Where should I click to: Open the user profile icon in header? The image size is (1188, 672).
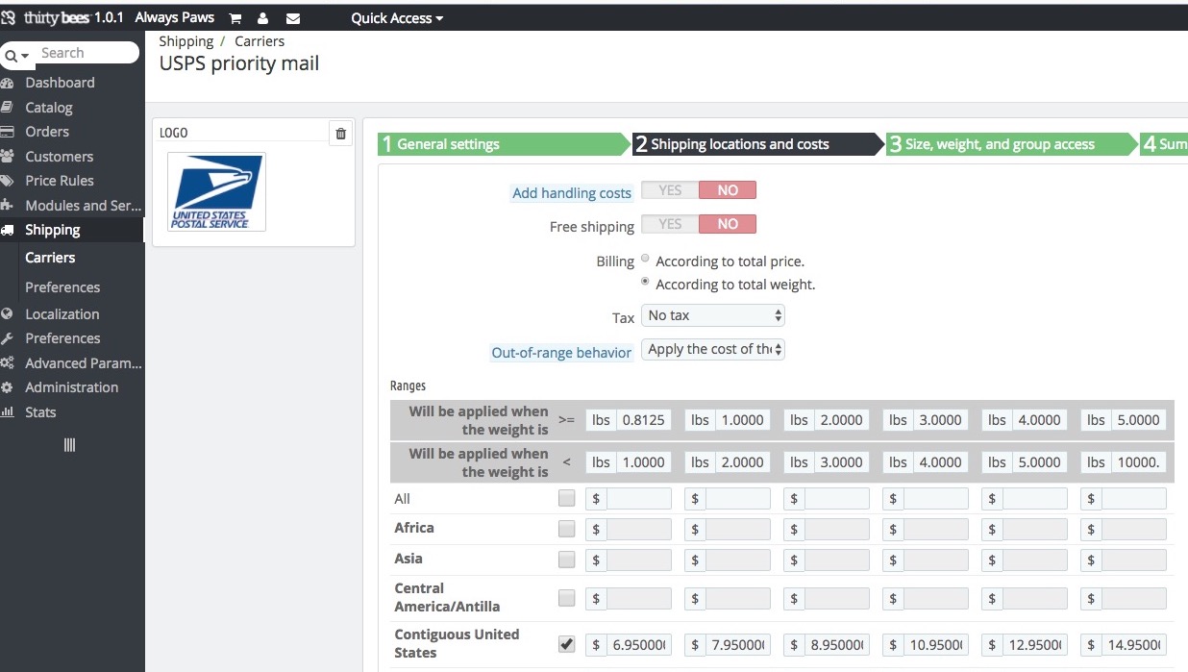(x=262, y=18)
